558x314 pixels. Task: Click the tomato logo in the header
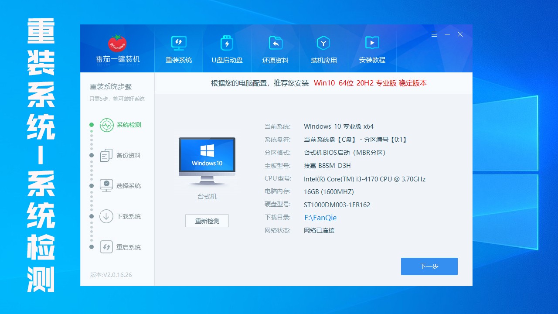tap(117, 43)
